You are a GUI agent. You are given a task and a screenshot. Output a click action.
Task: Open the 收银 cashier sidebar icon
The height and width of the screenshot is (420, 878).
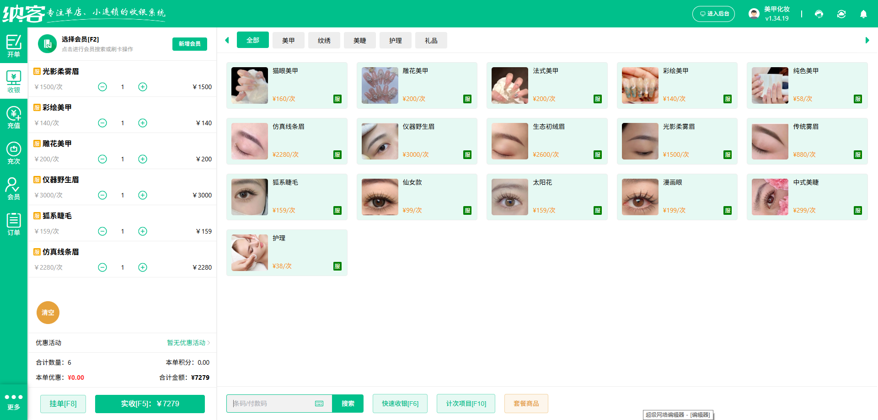coord(13,81)
